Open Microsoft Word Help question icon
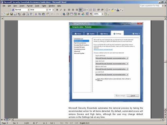Image resolution: width=167 pixels, height=125 pixels. click(x=105, y=14)
